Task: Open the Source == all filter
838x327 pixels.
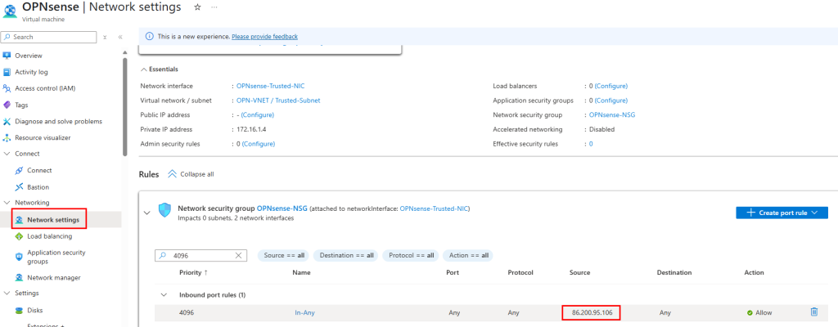Action: click(283, 255)
